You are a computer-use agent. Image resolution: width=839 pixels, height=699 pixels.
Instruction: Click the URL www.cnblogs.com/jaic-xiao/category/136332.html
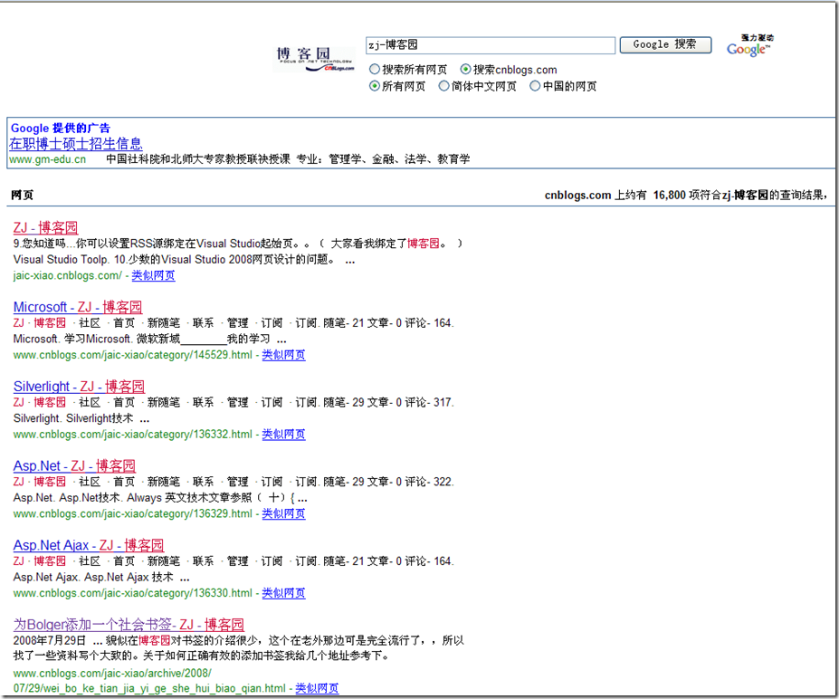point(132,434)
